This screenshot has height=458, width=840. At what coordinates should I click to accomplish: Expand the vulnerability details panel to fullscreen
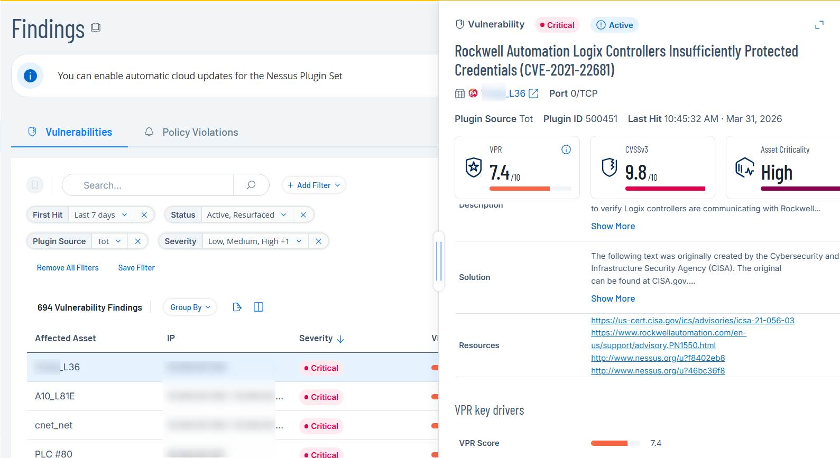point(819,25)
